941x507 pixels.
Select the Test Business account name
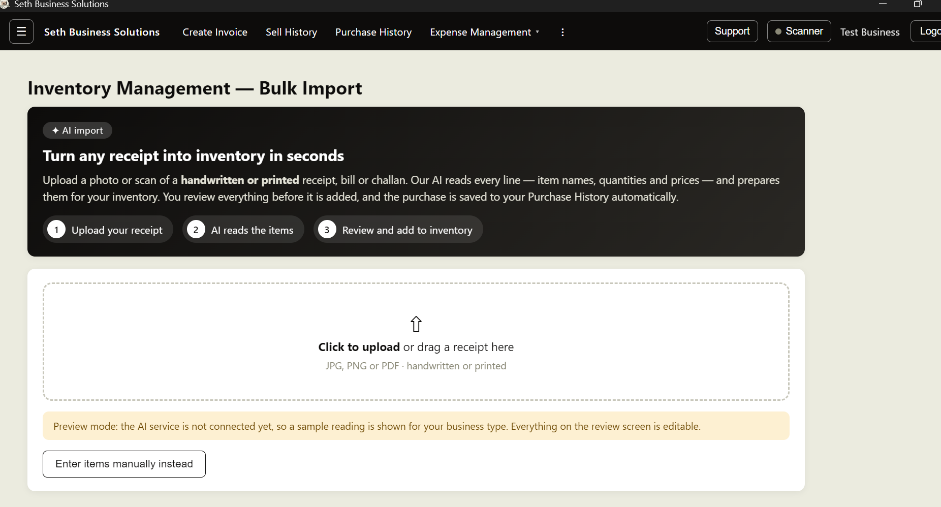click(870, 32)
